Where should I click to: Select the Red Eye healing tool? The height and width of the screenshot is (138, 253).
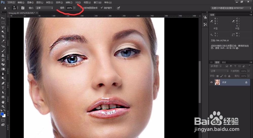coord(3,46)
